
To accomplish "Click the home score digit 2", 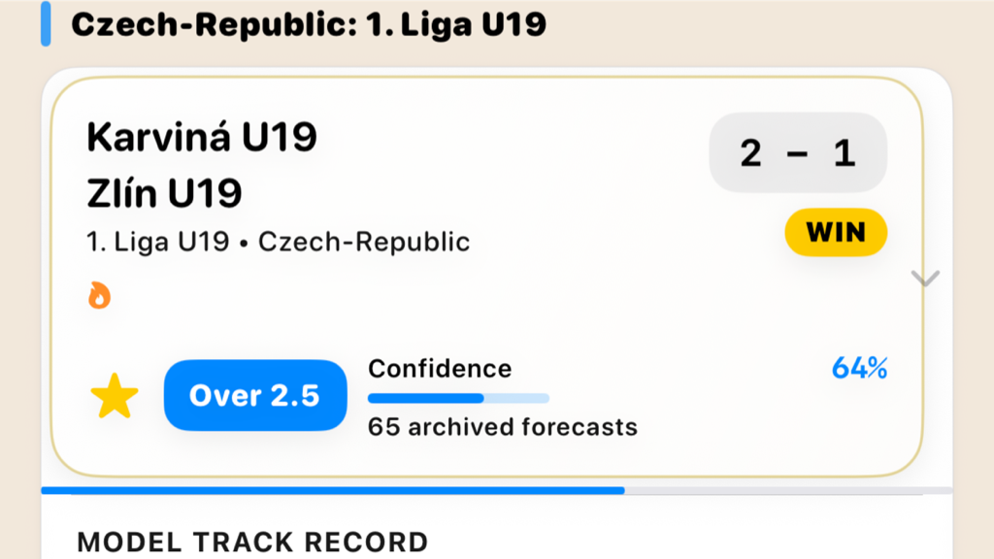I will (750, 153).
